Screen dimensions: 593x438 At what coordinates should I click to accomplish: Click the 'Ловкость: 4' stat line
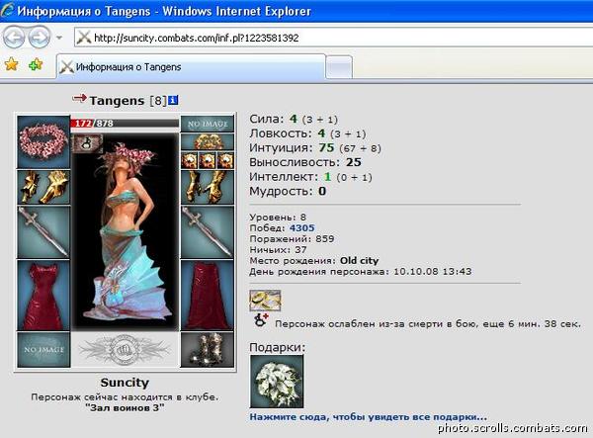(x=307, y=133)
